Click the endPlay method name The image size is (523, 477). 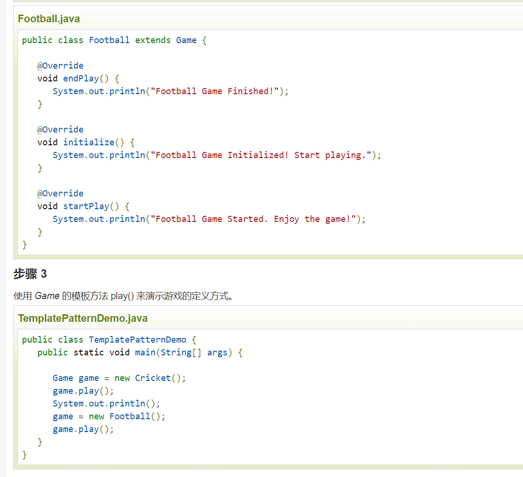(81, 79)
